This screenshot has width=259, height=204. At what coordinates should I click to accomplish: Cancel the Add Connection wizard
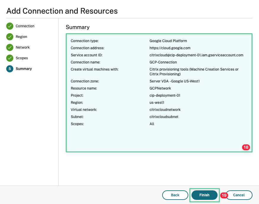[x=239, y=195]
